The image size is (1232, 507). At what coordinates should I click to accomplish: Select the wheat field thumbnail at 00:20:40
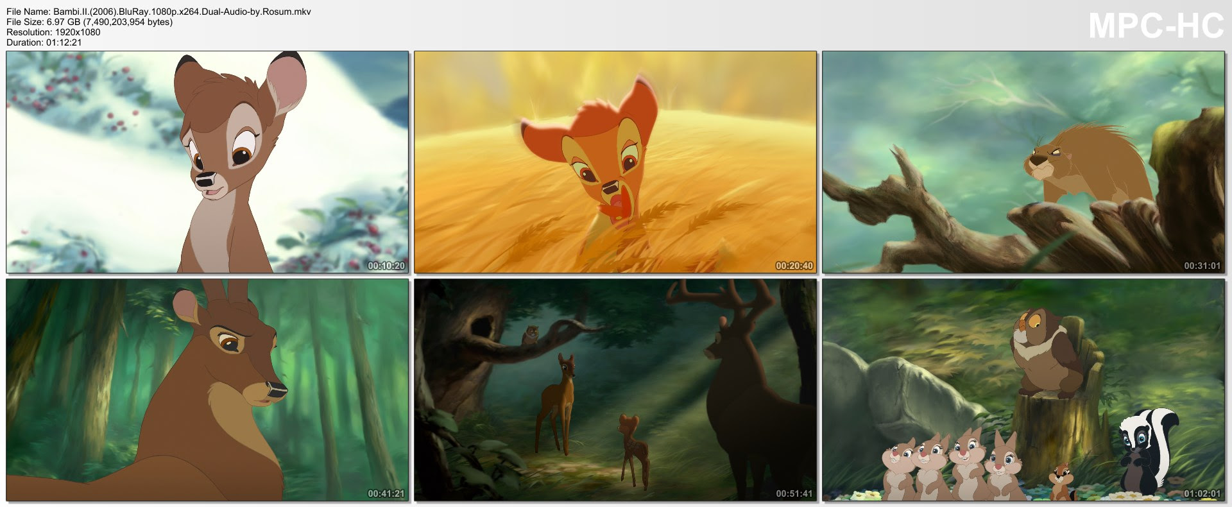tap(615, 162)
